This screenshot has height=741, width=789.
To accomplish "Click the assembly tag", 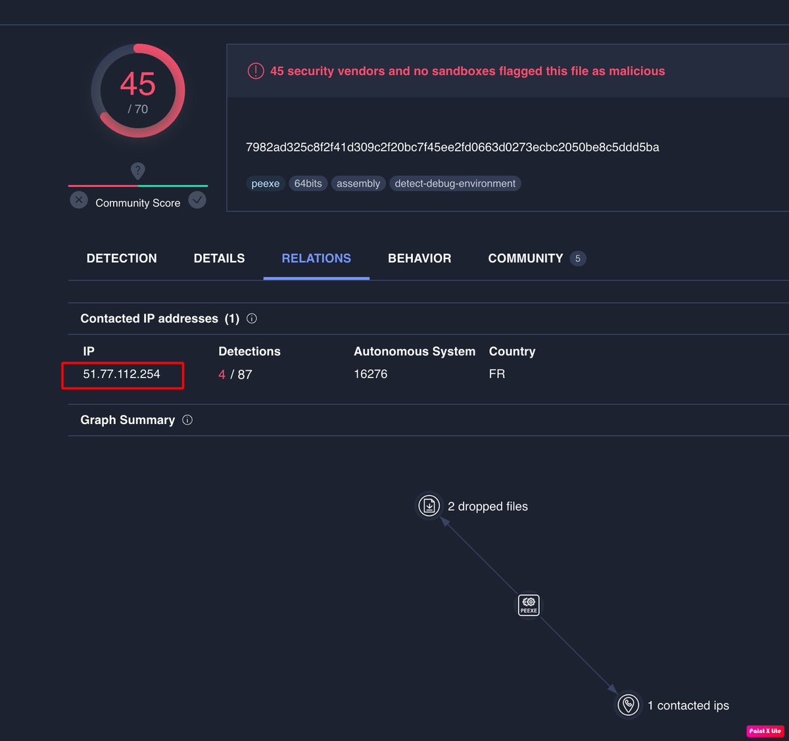I will 358,183.
